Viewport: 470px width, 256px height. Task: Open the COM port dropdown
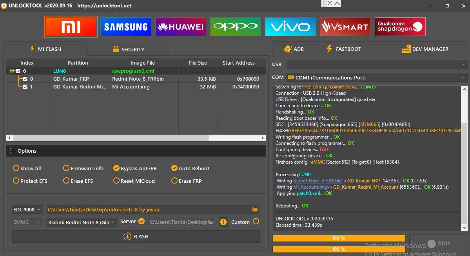click(x=377, y=78)
